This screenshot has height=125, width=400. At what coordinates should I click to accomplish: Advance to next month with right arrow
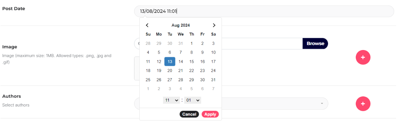tap(214, 25)
